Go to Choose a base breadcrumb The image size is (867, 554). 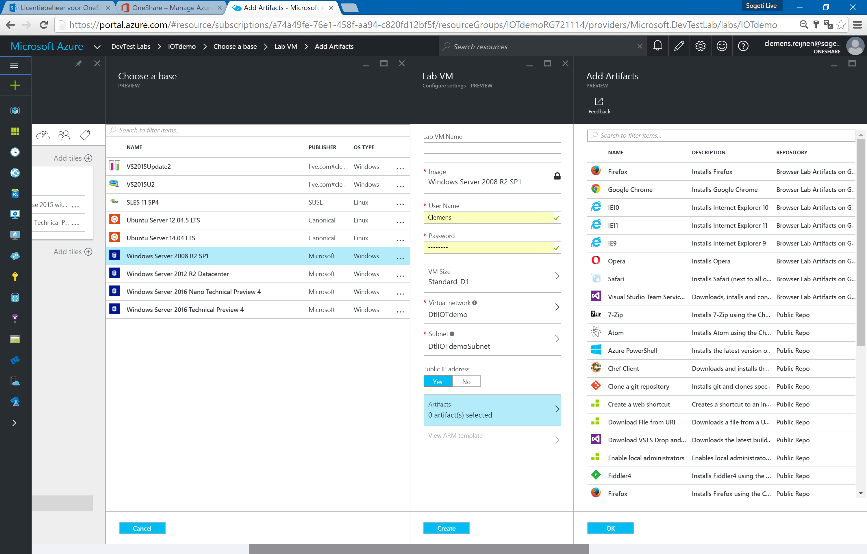click(x=235, y=46)
